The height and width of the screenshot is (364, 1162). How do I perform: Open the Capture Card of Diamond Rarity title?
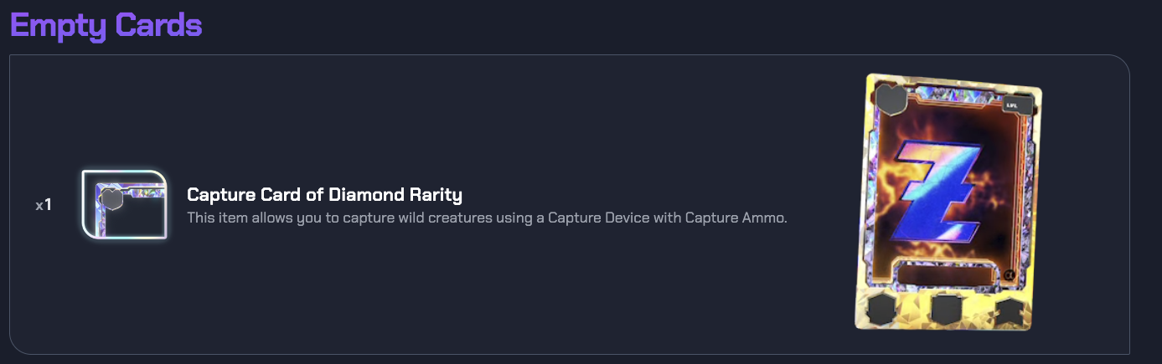coord(324,196)
